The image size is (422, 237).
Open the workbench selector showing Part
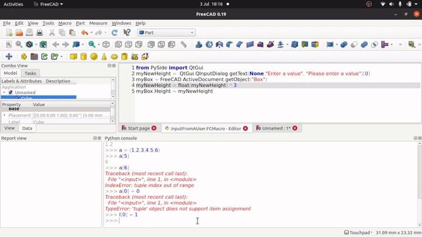pos(166,33)
